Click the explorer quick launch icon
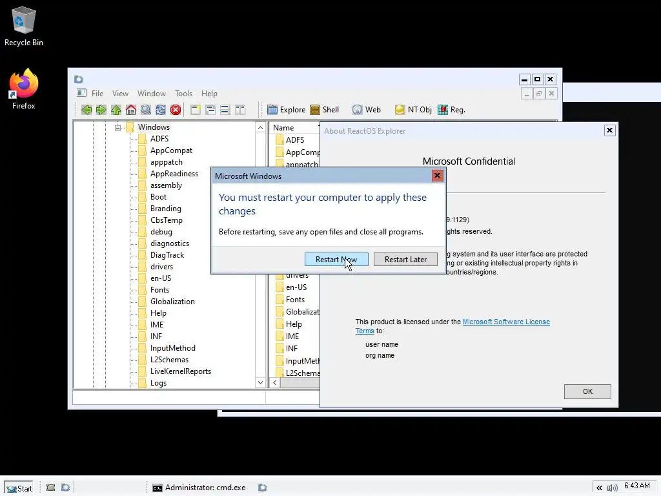 (65, 488)
